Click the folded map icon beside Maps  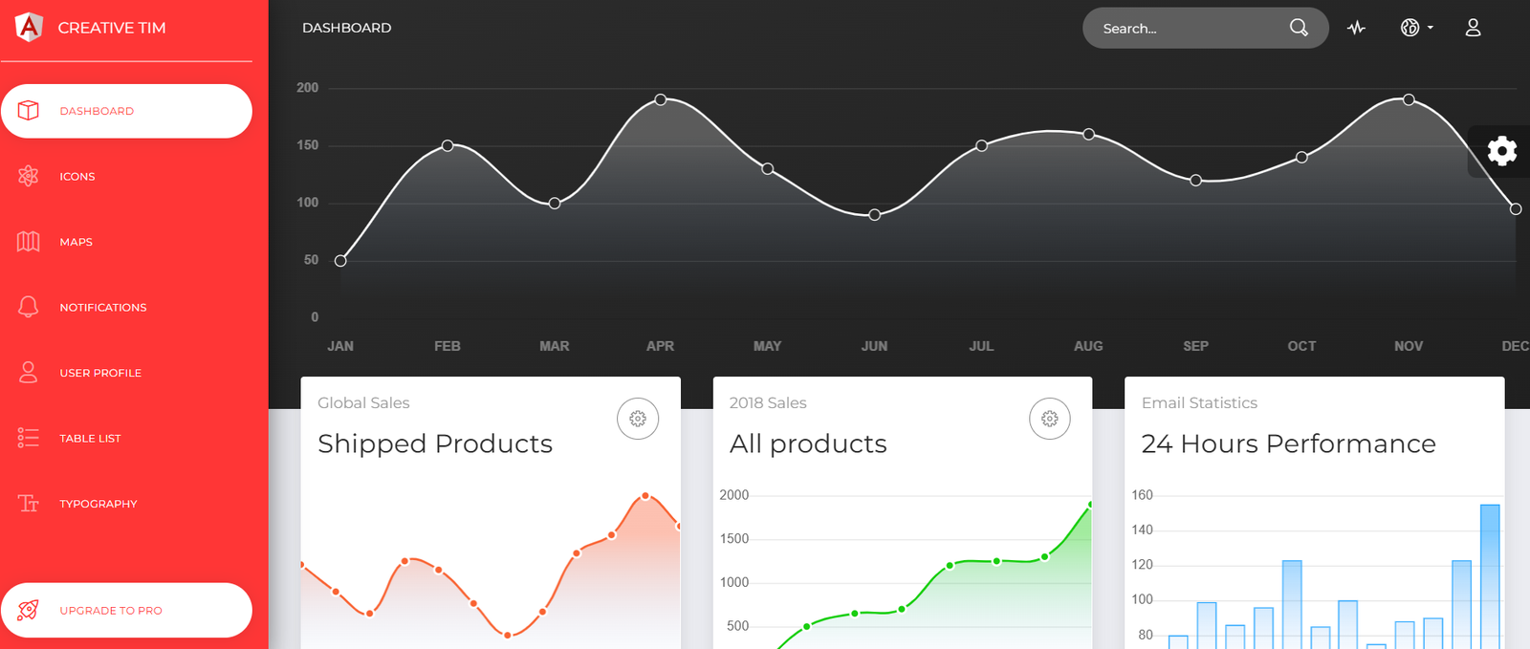click(x=29, y=242)
